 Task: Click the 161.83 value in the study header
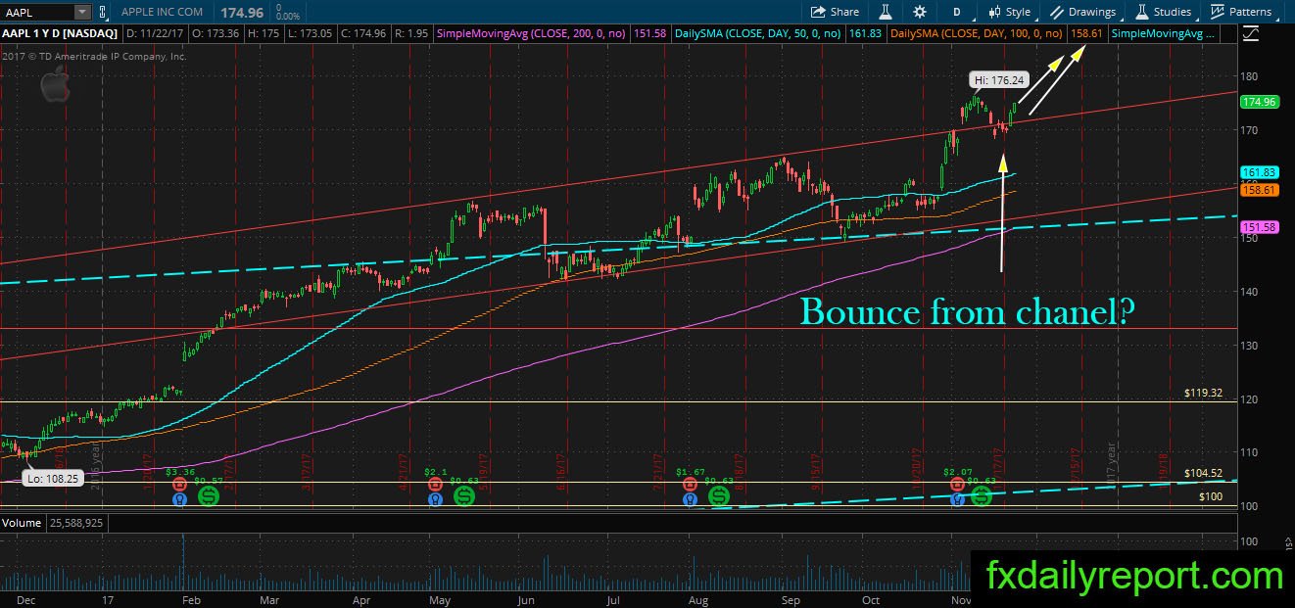tap(865, 33)
